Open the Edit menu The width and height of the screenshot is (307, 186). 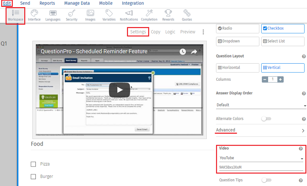[7, 3]
